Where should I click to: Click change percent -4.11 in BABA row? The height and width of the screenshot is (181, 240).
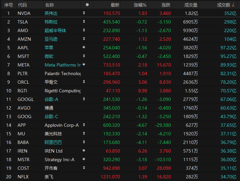pos(141,142)
